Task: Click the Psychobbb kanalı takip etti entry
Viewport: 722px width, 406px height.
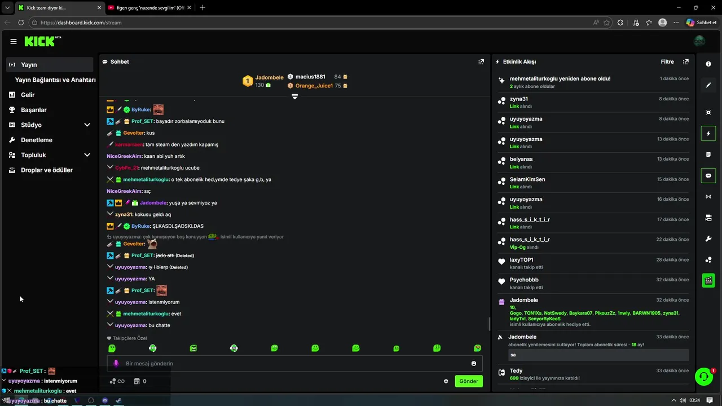Action: (593, 283)
